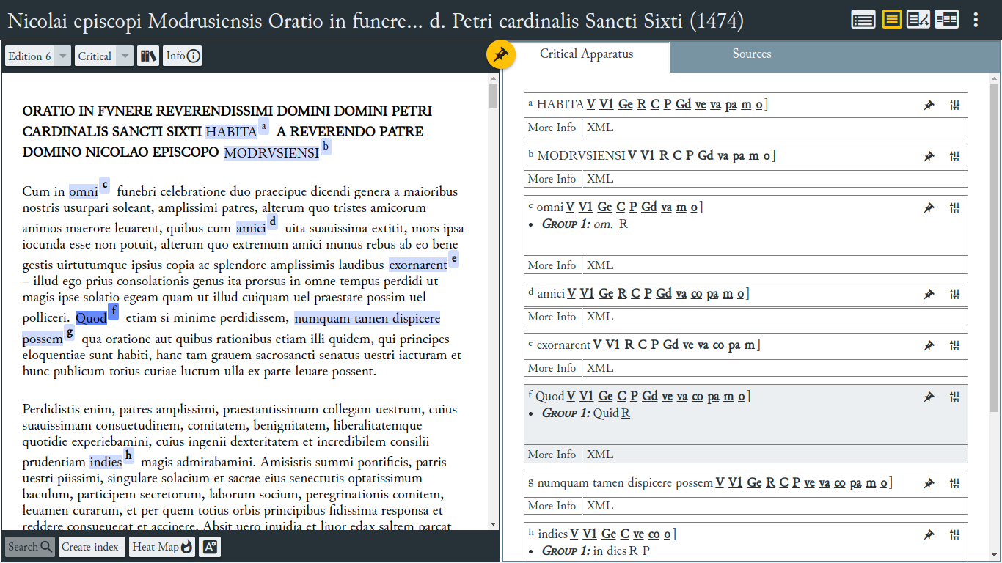The height and width of the screenshot is (563, 1002).
Task: Pin apparatus entry d amici
Action: (929, 294)
